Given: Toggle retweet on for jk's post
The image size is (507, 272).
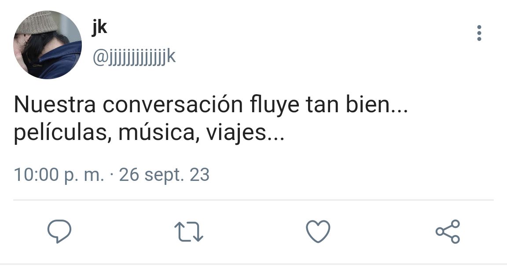Looking at the screenshot, I should (x=188, y=232).
